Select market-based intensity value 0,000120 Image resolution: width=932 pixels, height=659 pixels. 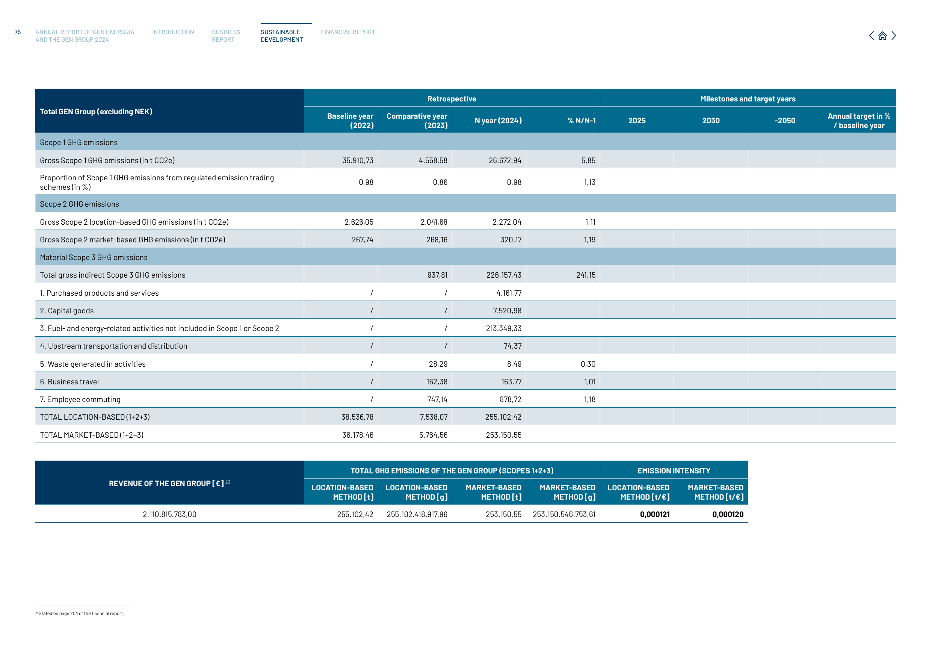728,514
